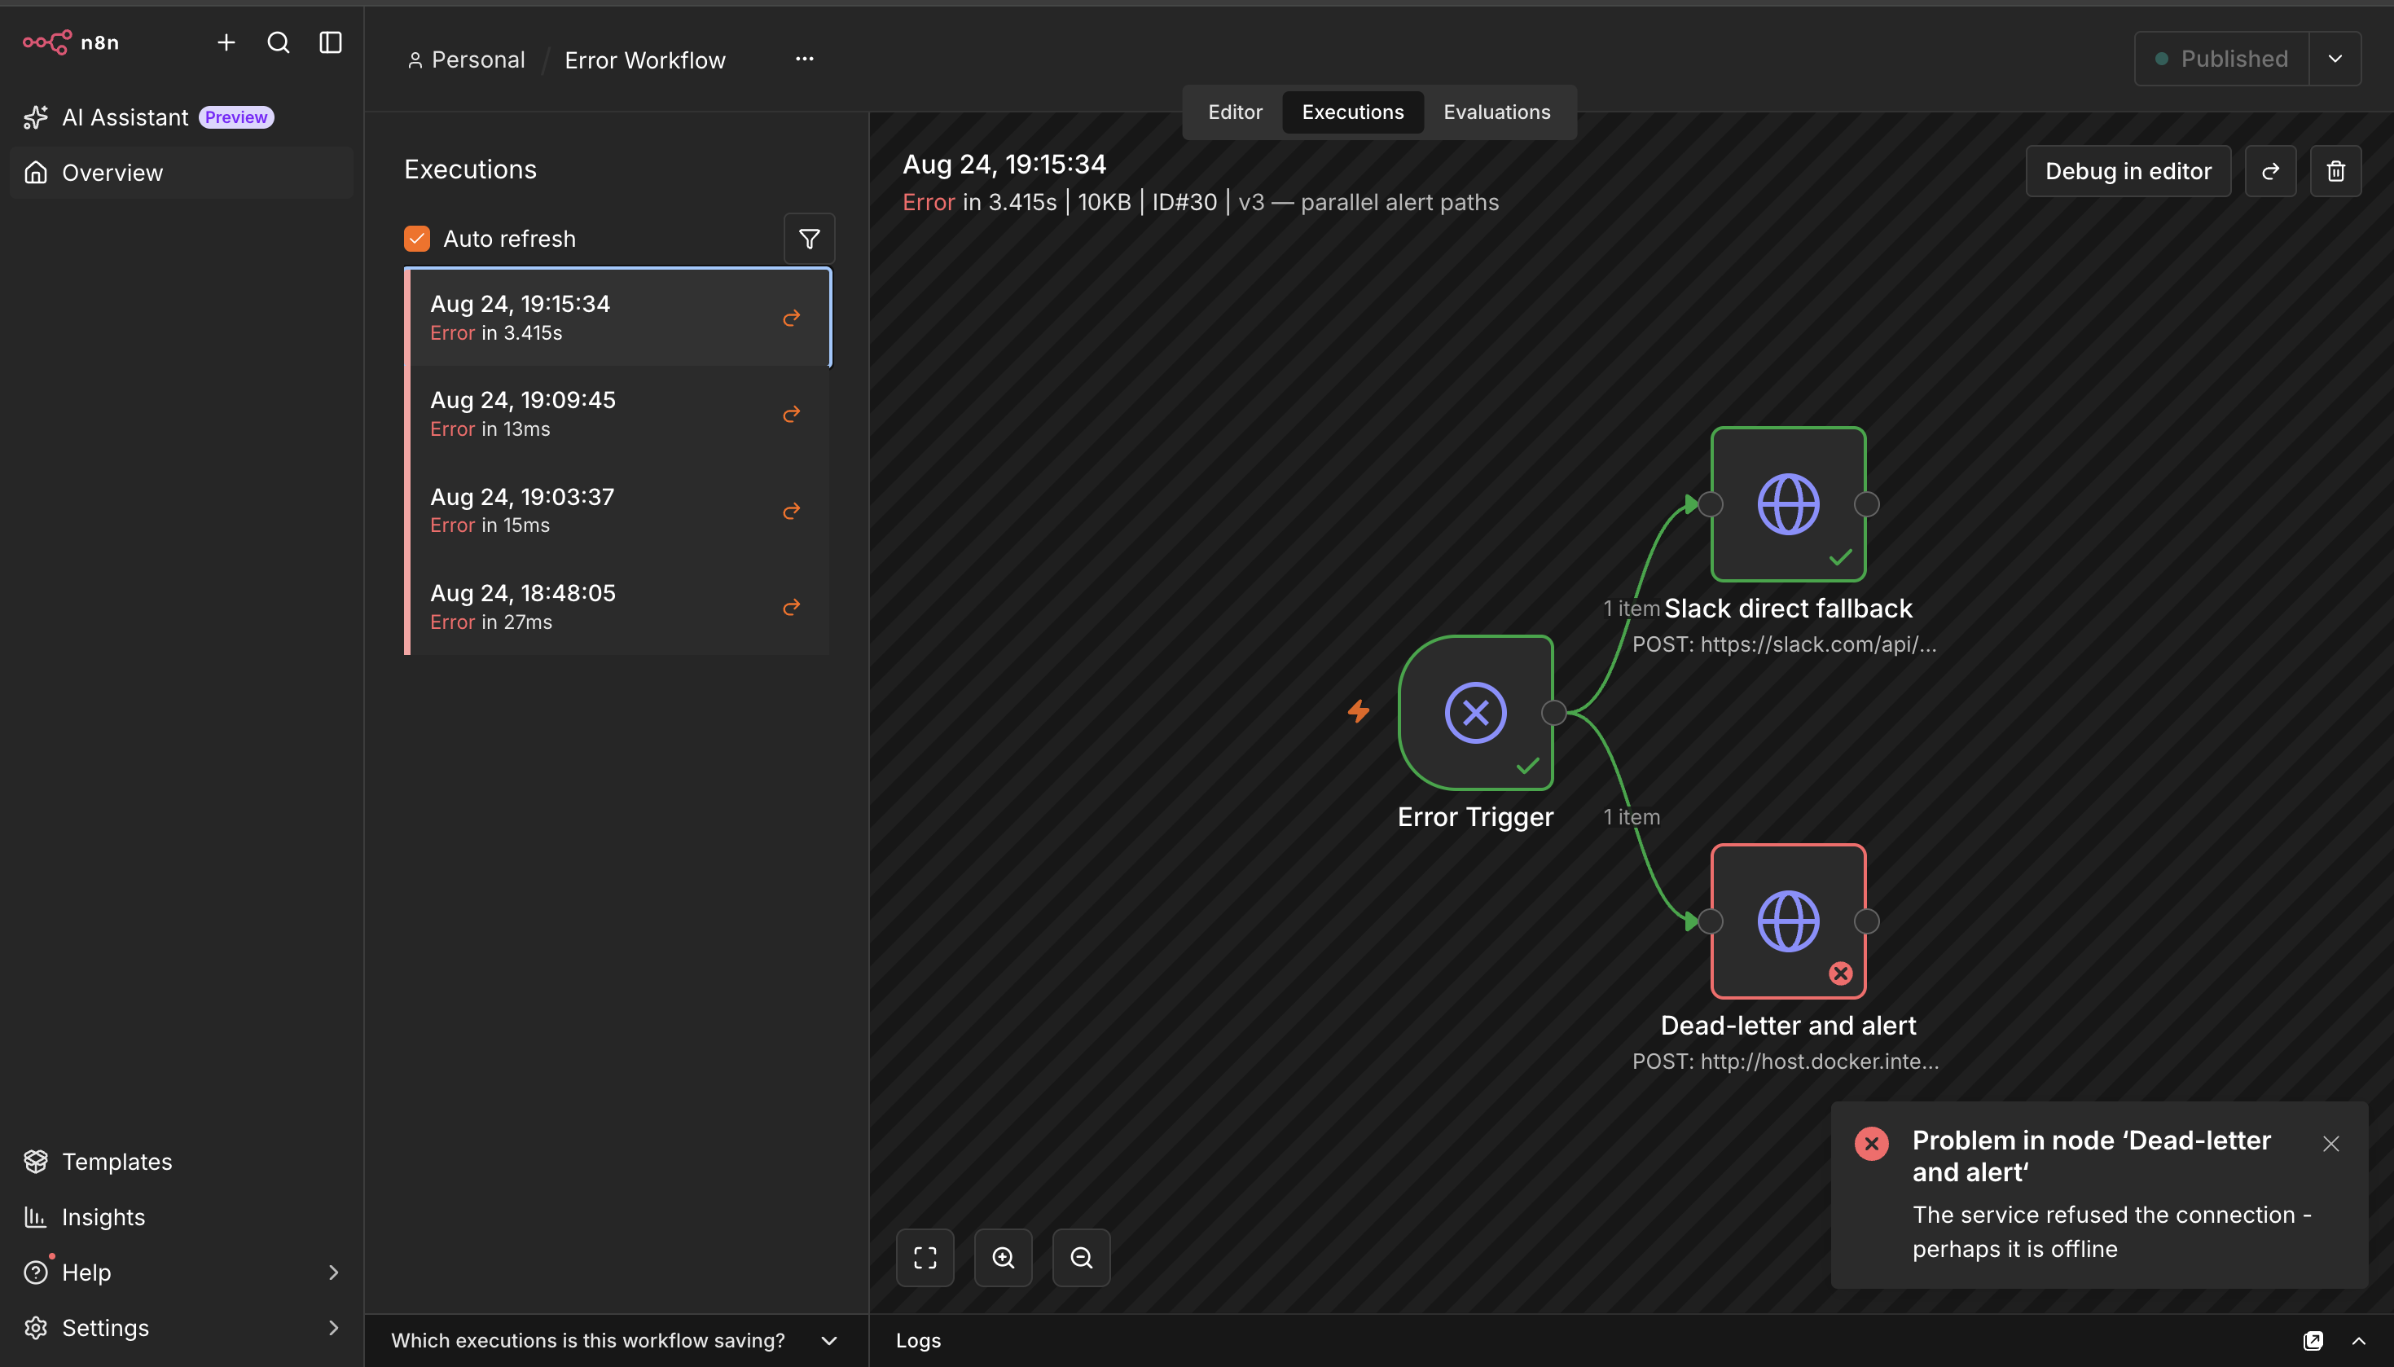This screenshot has width=2394, height=1367.
Task: Open Insights in sidebar
Action: tap(181, 1217)
